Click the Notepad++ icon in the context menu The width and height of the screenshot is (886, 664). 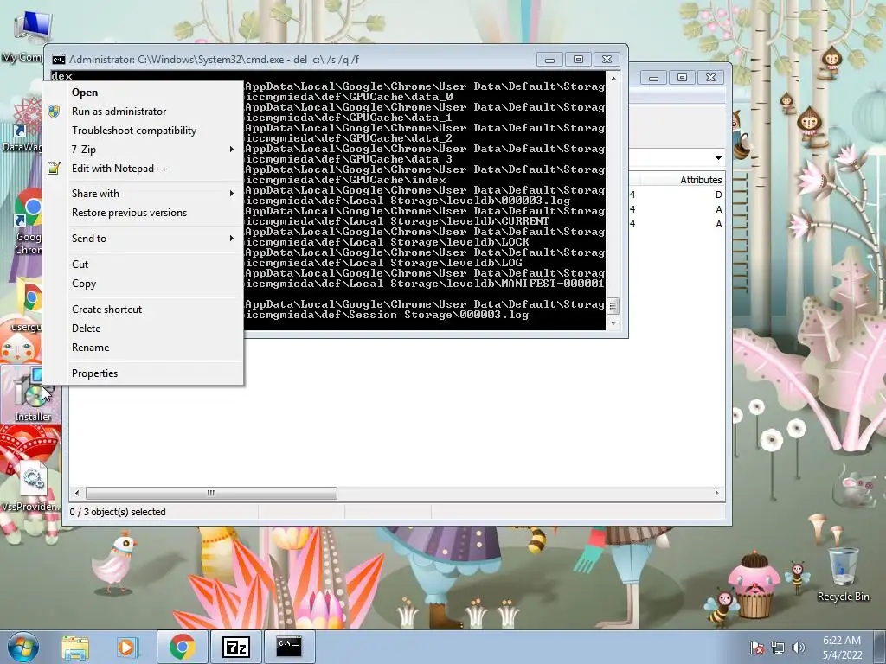click(x=54, y=168)
